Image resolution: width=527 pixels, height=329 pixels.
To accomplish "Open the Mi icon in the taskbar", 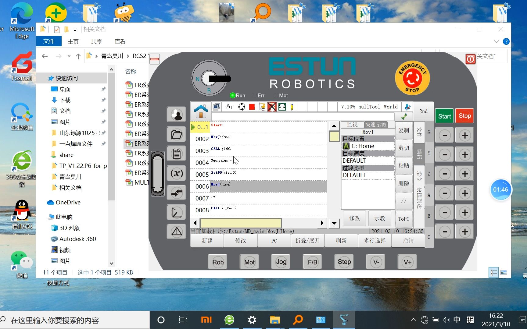I will (206, 320).
